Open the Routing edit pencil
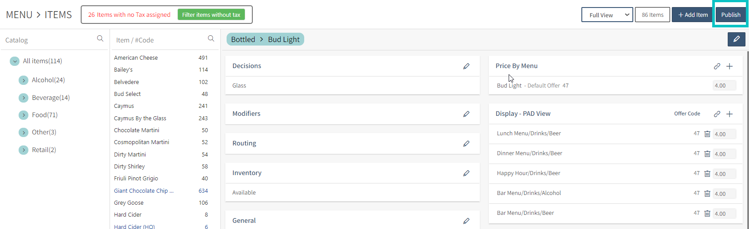This screenshot has height=229, width=749. (466, 144)
